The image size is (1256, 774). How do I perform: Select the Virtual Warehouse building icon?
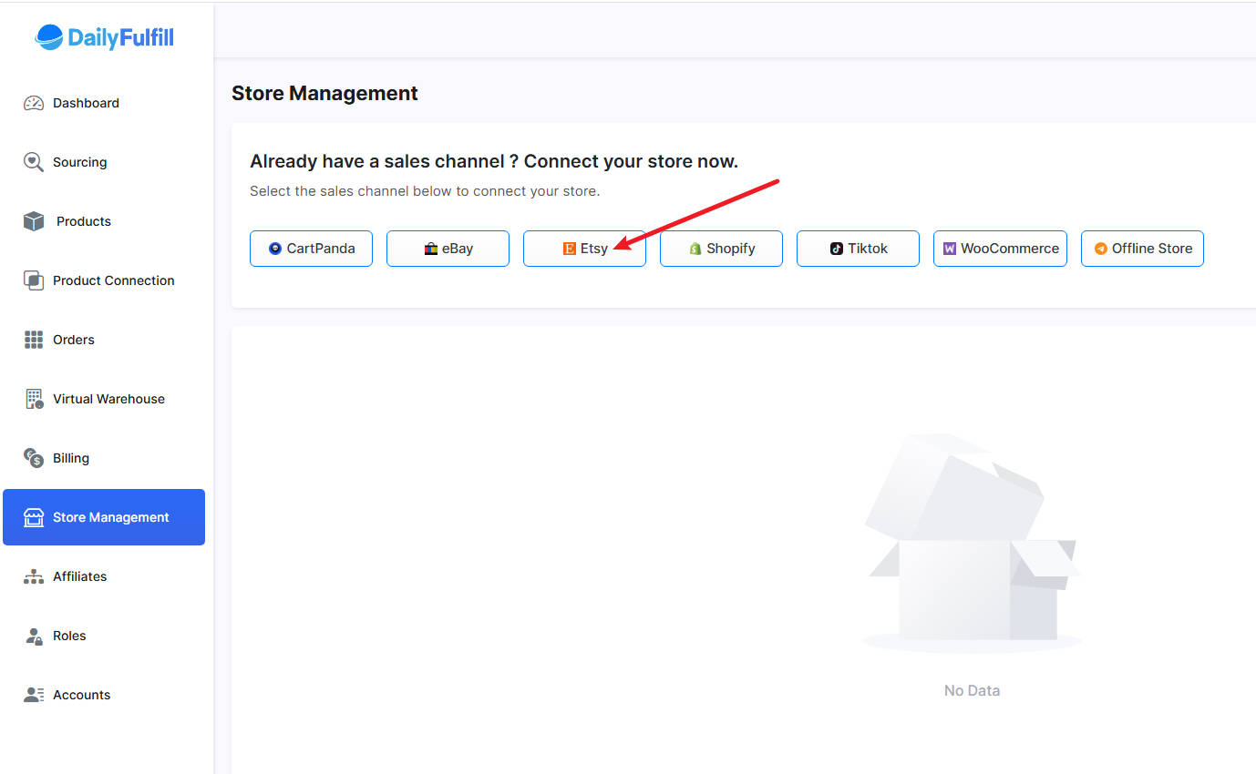click(x=34, y=399)
